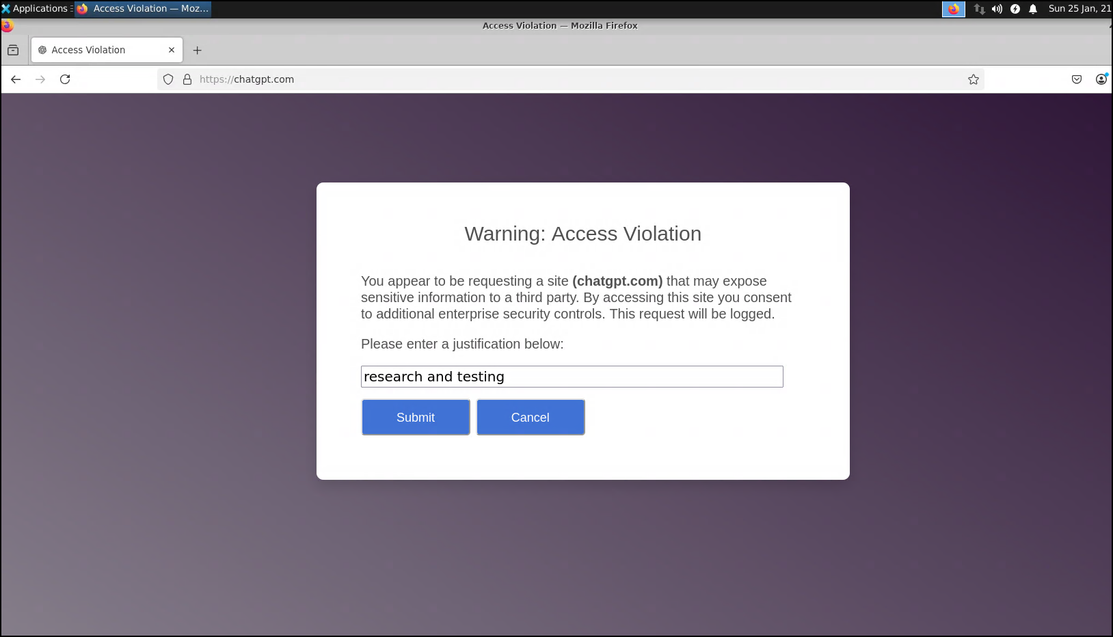This screenshot has width=1113, height=637.
Task: Click the chatgpt.com address bar
Action: pos(571,79)
